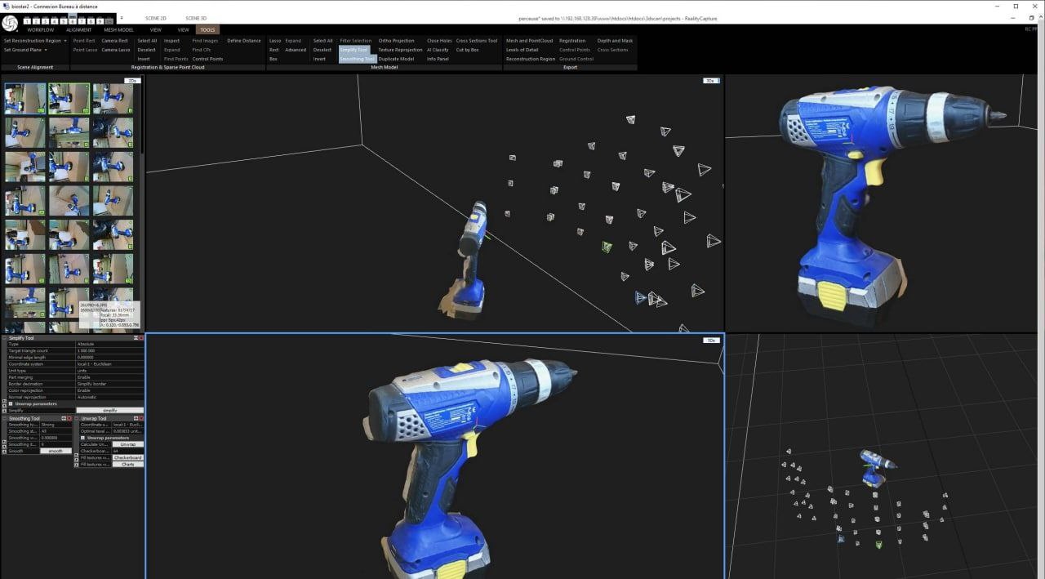Screen dimensions: 1045x579
Task: Click Advanced selection option
Action: point(296,50)
